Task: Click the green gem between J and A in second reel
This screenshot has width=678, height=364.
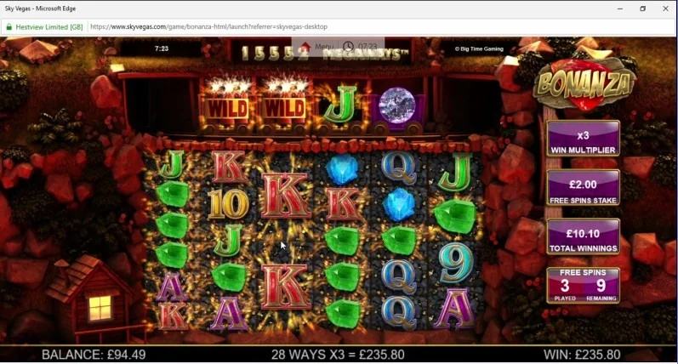Action: point(229,277)
